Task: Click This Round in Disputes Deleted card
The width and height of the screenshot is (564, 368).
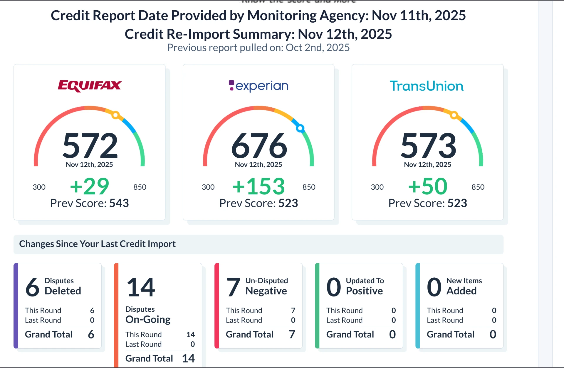Action: [x=60, y=311]
